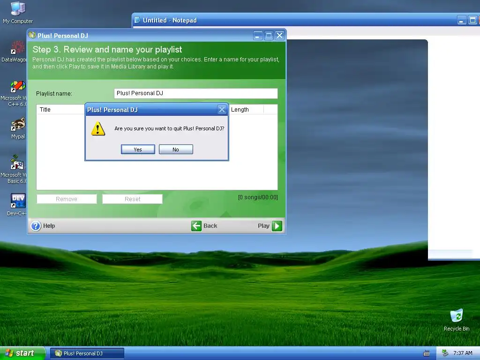Select the Length column header
This screenshot has height=360, width=480.
point(246,110)
